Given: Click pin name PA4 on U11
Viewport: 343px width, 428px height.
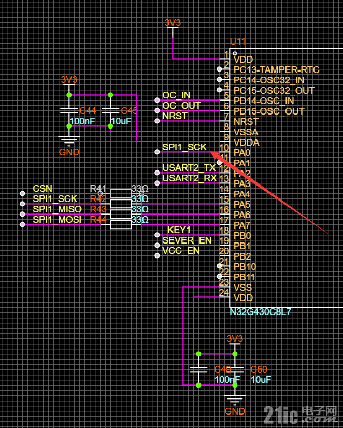Looking at the screenshot, I should click(x=242, y=194).
